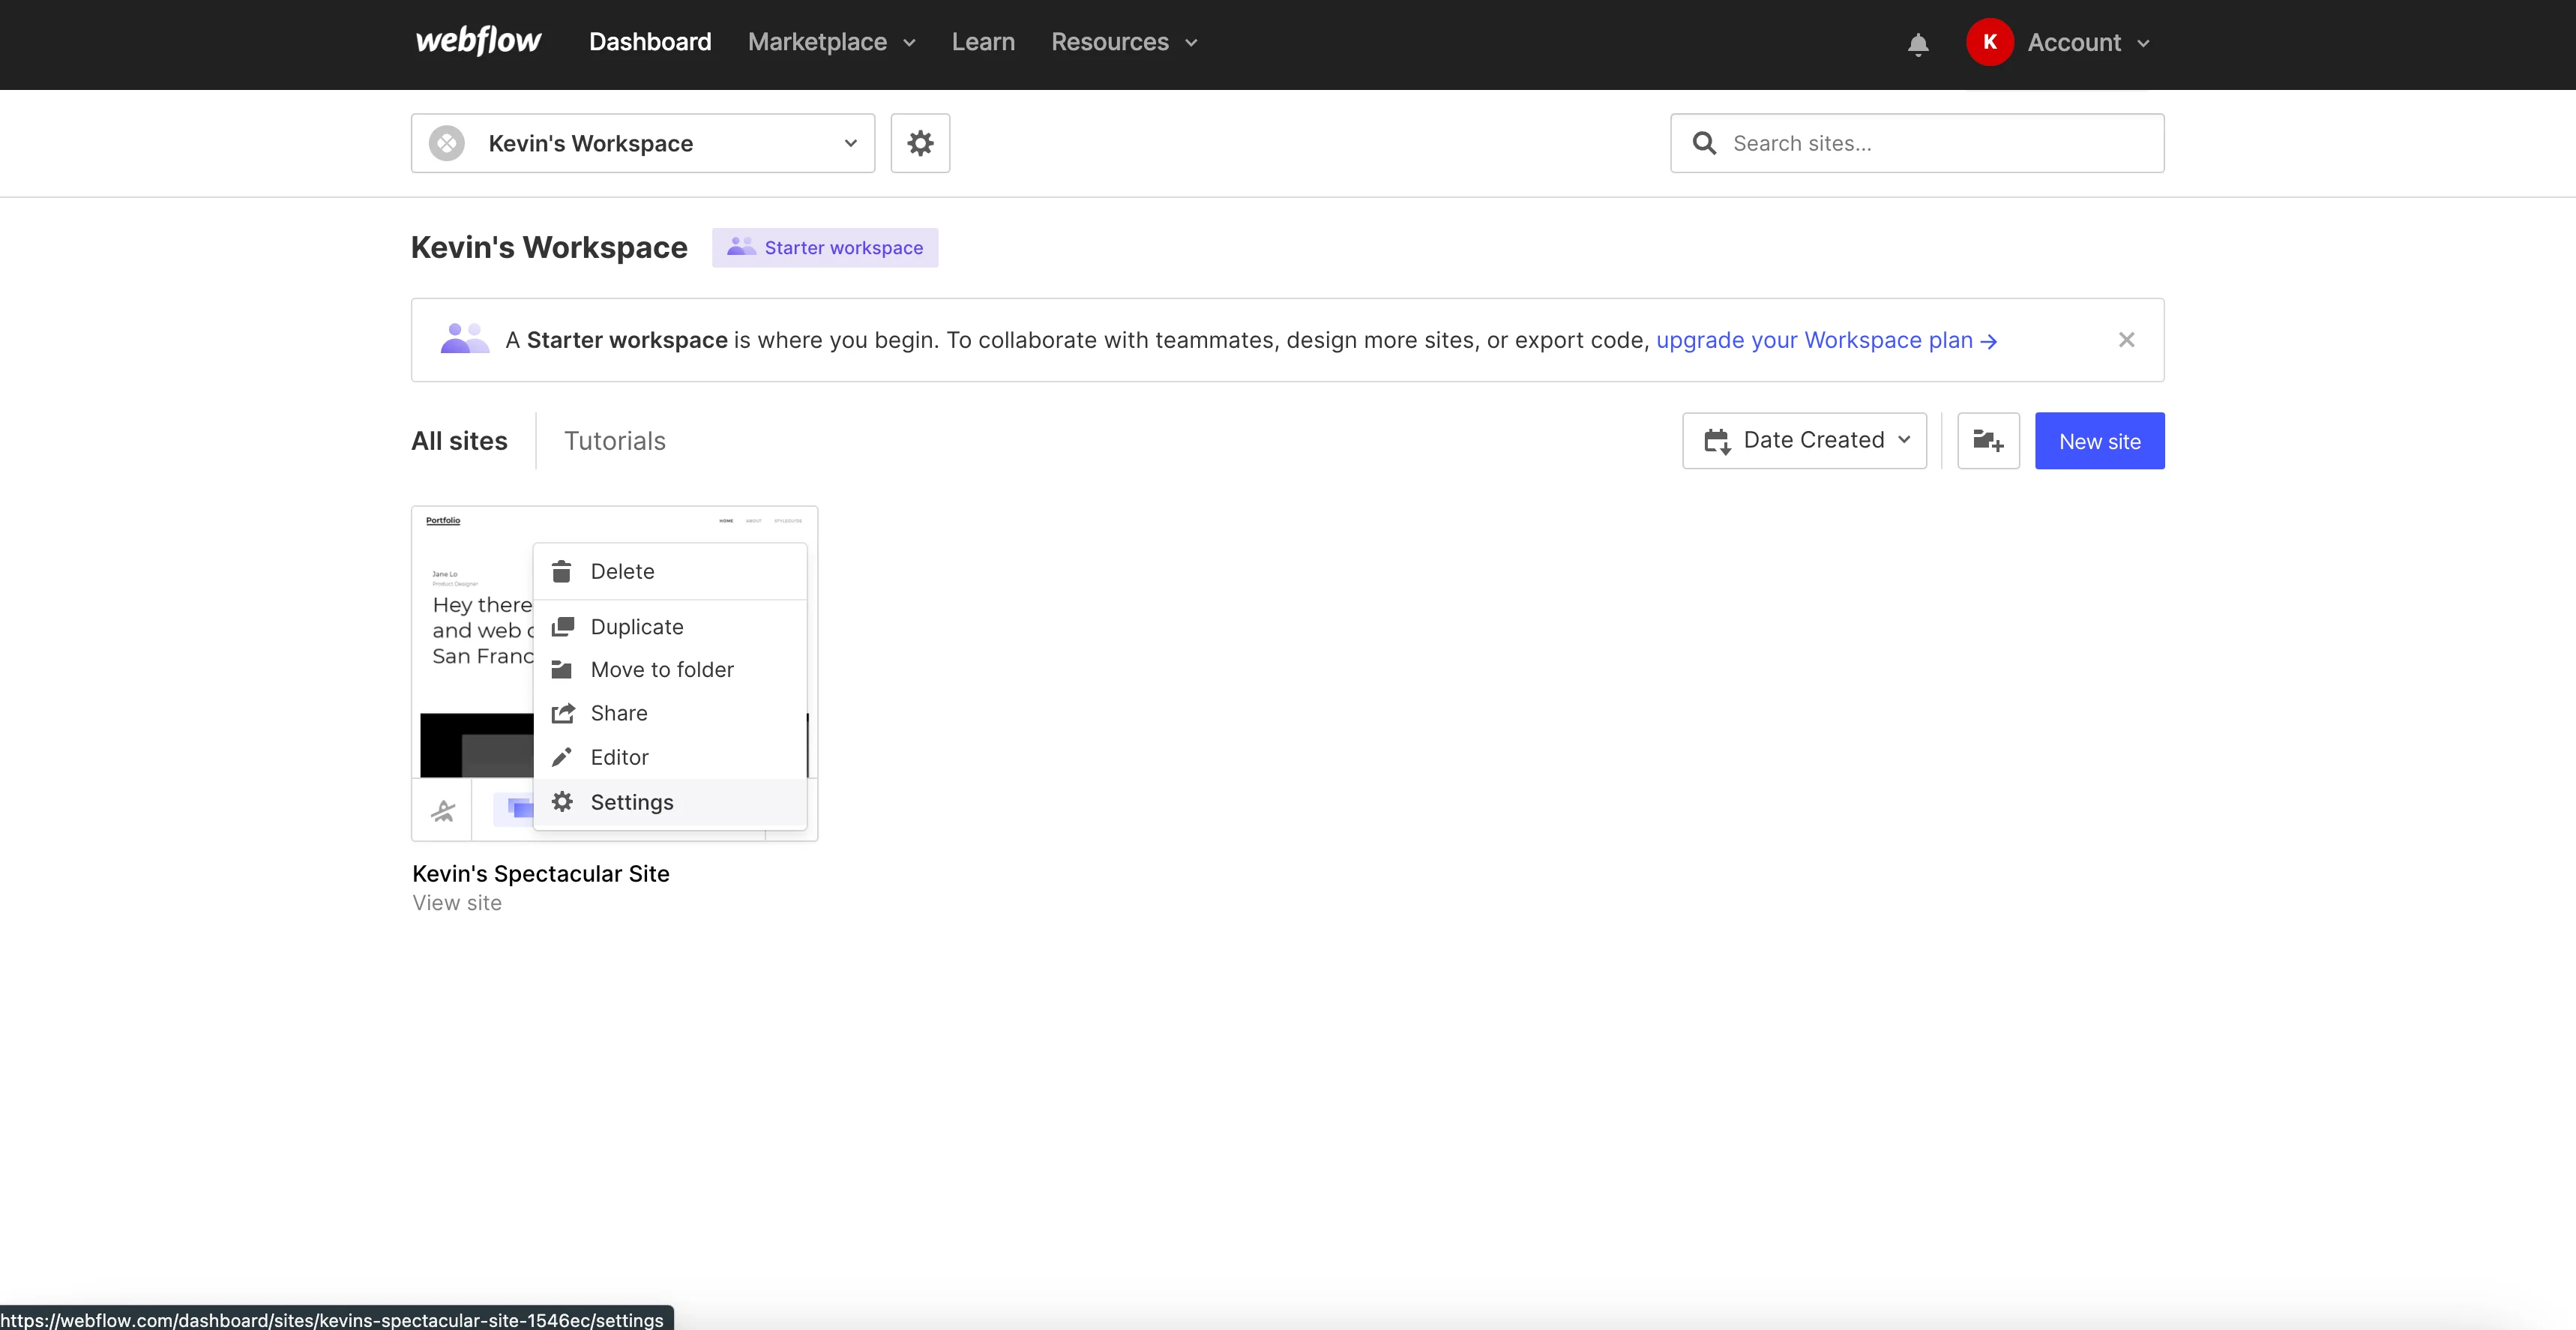Select the Editor pencil icon
This screenshot has height=1330, width=2576.
point(564,757)
